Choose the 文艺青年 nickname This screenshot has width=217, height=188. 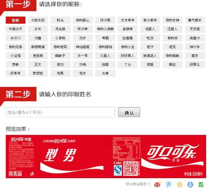(127, 20)
